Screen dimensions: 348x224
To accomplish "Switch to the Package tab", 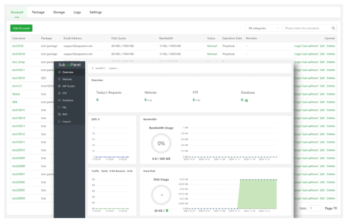I will coord(38,12).
